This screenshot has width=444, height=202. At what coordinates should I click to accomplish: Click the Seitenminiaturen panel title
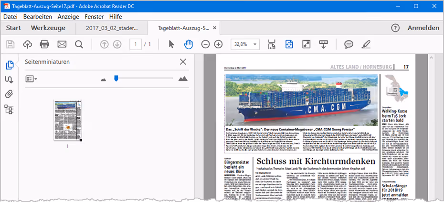[47, 62]
